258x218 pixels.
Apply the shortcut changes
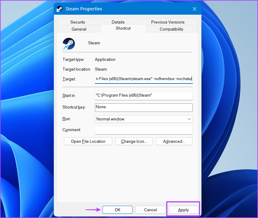point(183,210)
